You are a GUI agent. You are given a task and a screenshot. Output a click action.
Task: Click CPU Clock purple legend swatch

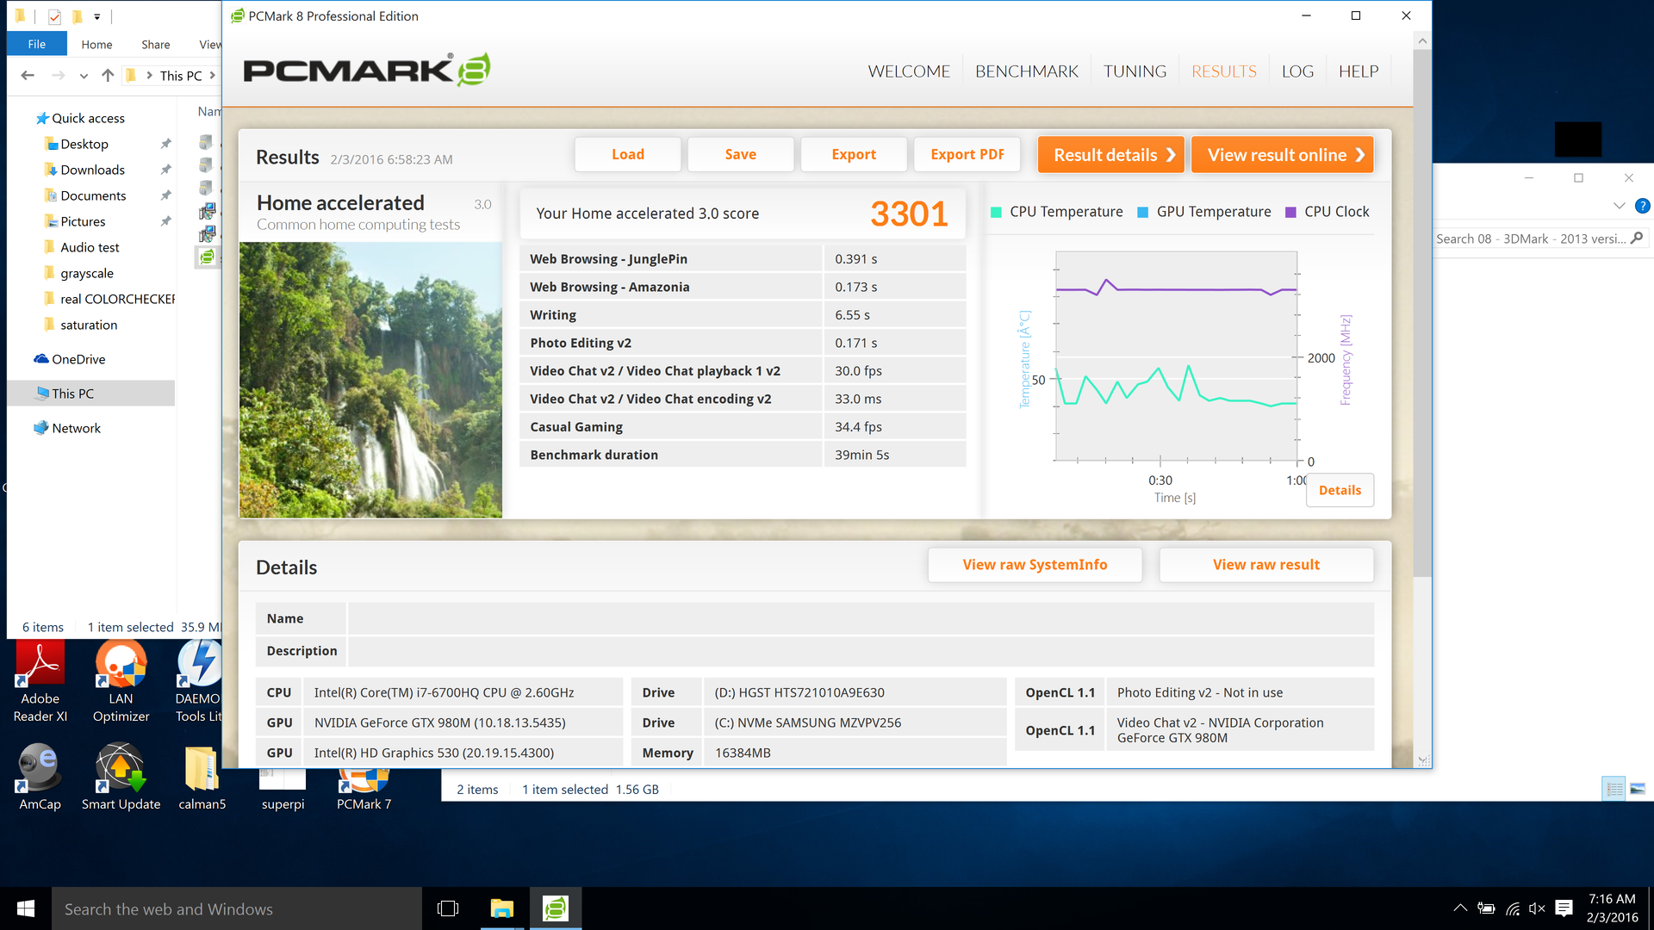point(1290,213)
